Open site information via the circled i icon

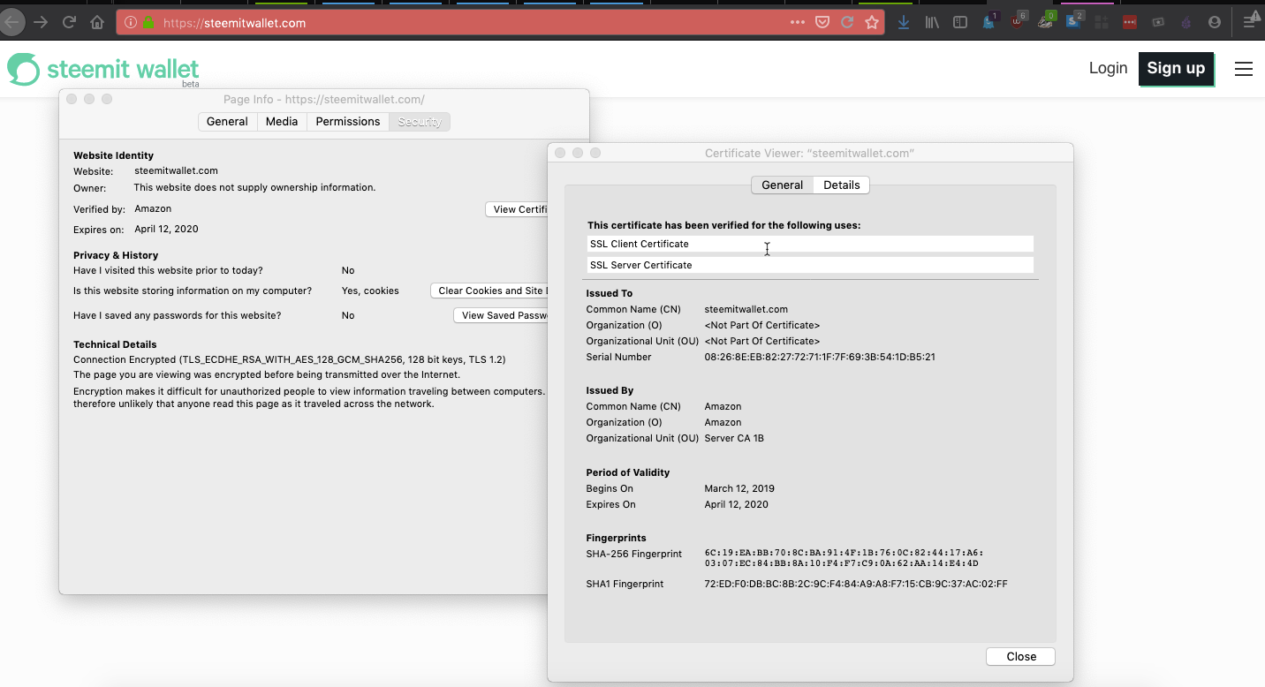point(131,23)
